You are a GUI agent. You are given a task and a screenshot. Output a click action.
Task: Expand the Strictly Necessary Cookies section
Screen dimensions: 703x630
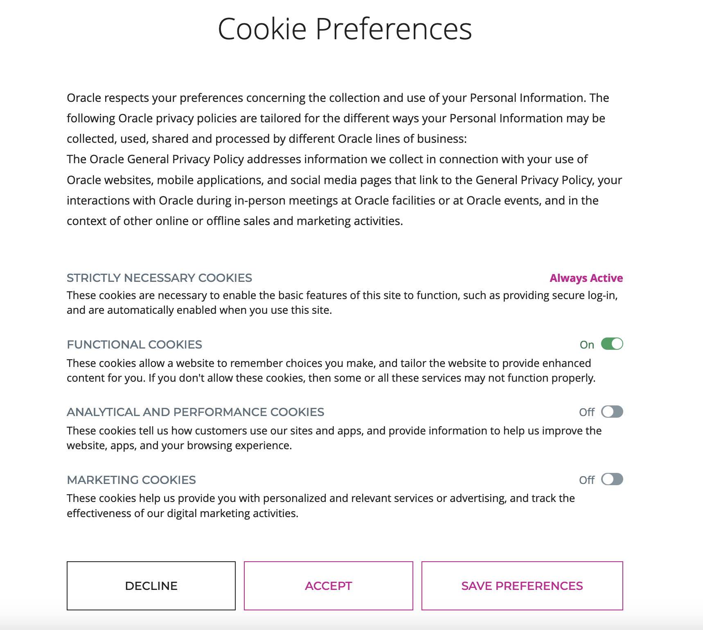click(160, 278)
